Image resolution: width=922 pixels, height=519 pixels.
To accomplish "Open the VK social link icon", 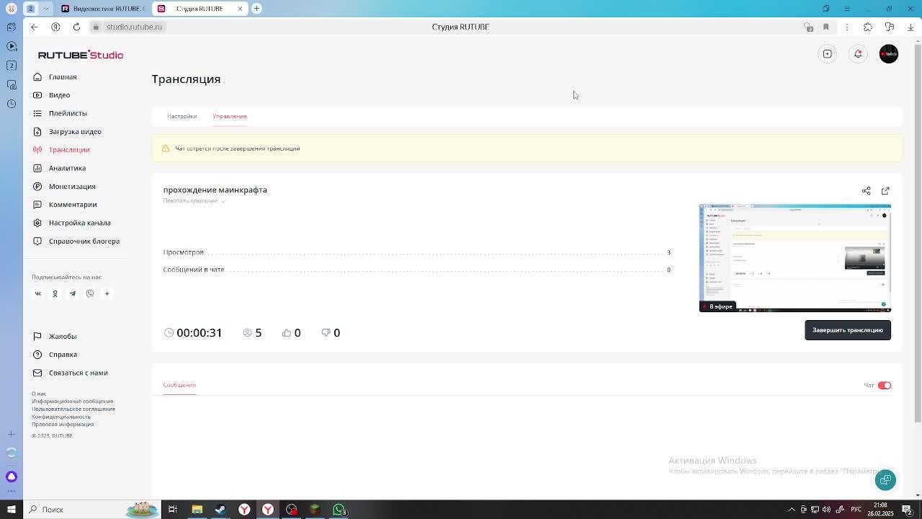I will click(x=38, y=293).
